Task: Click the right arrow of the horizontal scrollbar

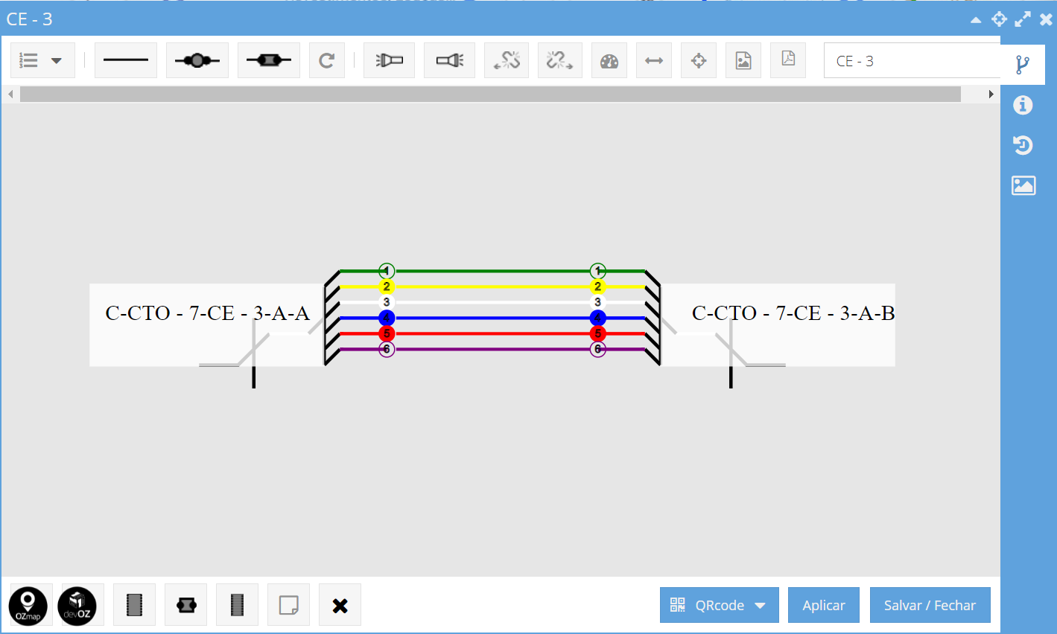Action: coord(991,95)
